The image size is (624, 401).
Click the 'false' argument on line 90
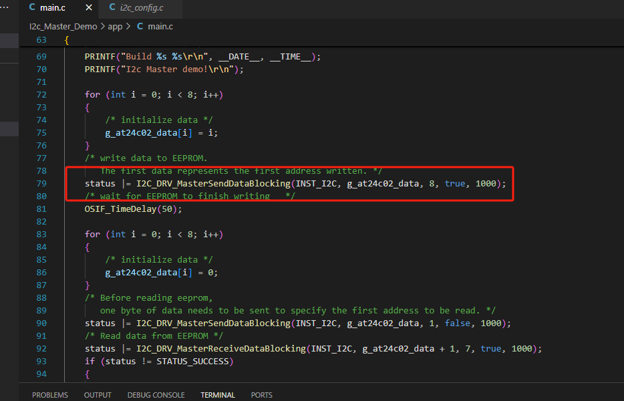457,323
